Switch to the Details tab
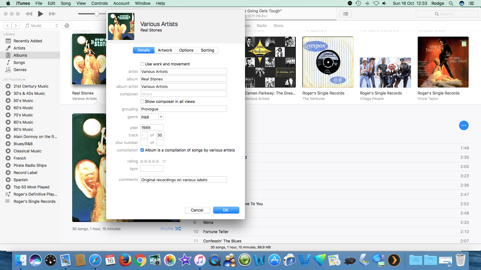This screenshot has width=481, height=270. [144, 50]
